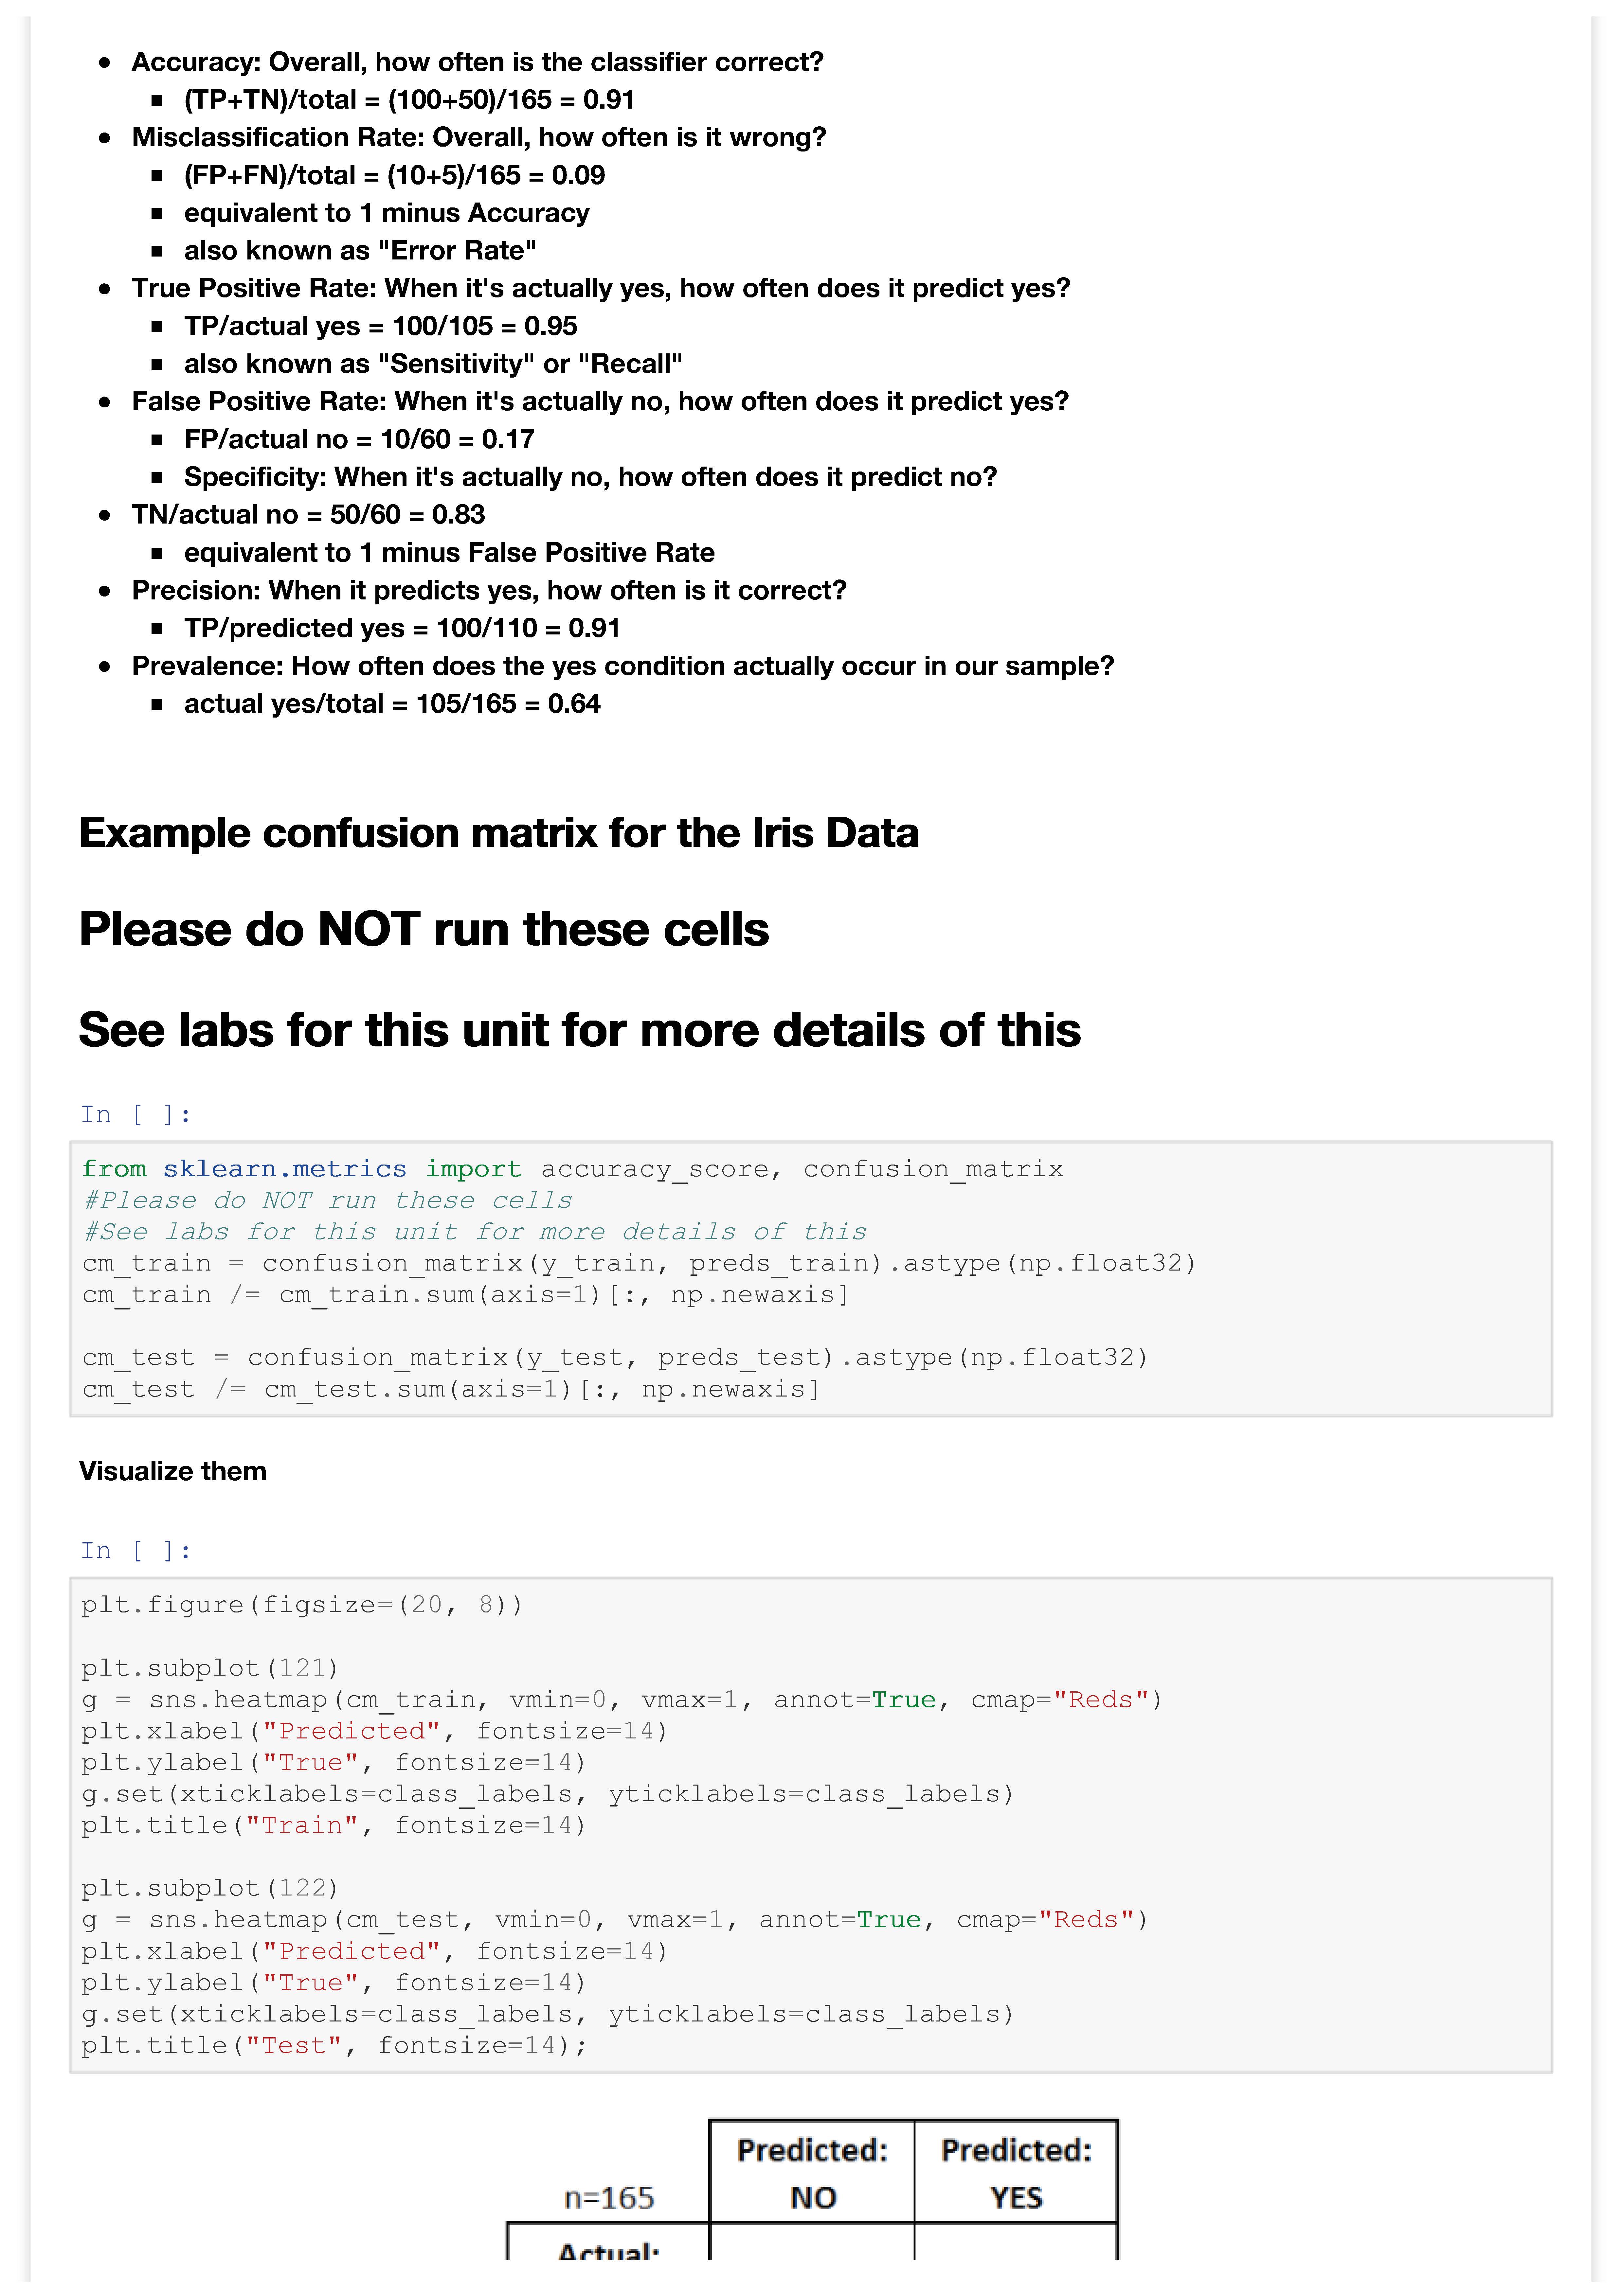Image resolution: width=1623 pixels, height=2296 pixels.
Task: Click the "Example confusion matrix for the Iris Data" heading
Action: (498, 833)
